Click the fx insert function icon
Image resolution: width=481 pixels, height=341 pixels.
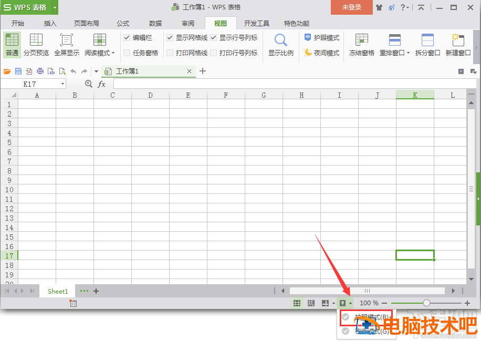(x=101, y=84)
